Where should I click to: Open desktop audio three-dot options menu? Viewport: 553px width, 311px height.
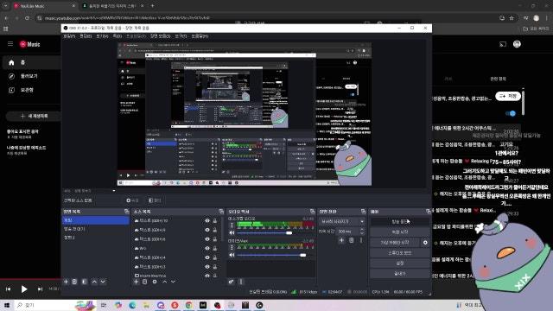[232, 225]
